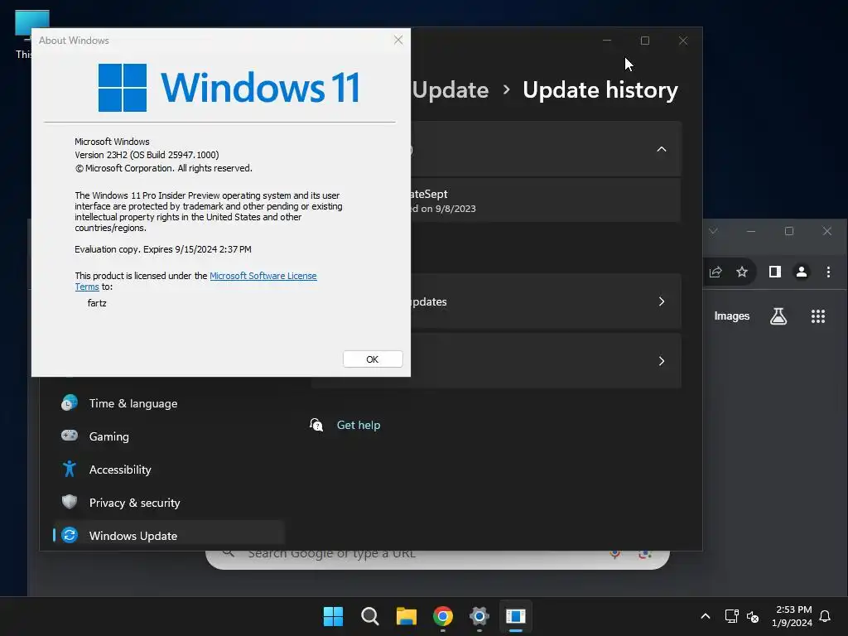This screenshot has width=848, height=636.
Task: Open the Chrome profile icon
Action: (802, 272)
